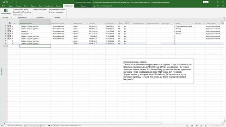This screenshot has height=127, width=226.
Task: Select row 8 task name cell
Action: pyautogui.click(x=35, y=43)
